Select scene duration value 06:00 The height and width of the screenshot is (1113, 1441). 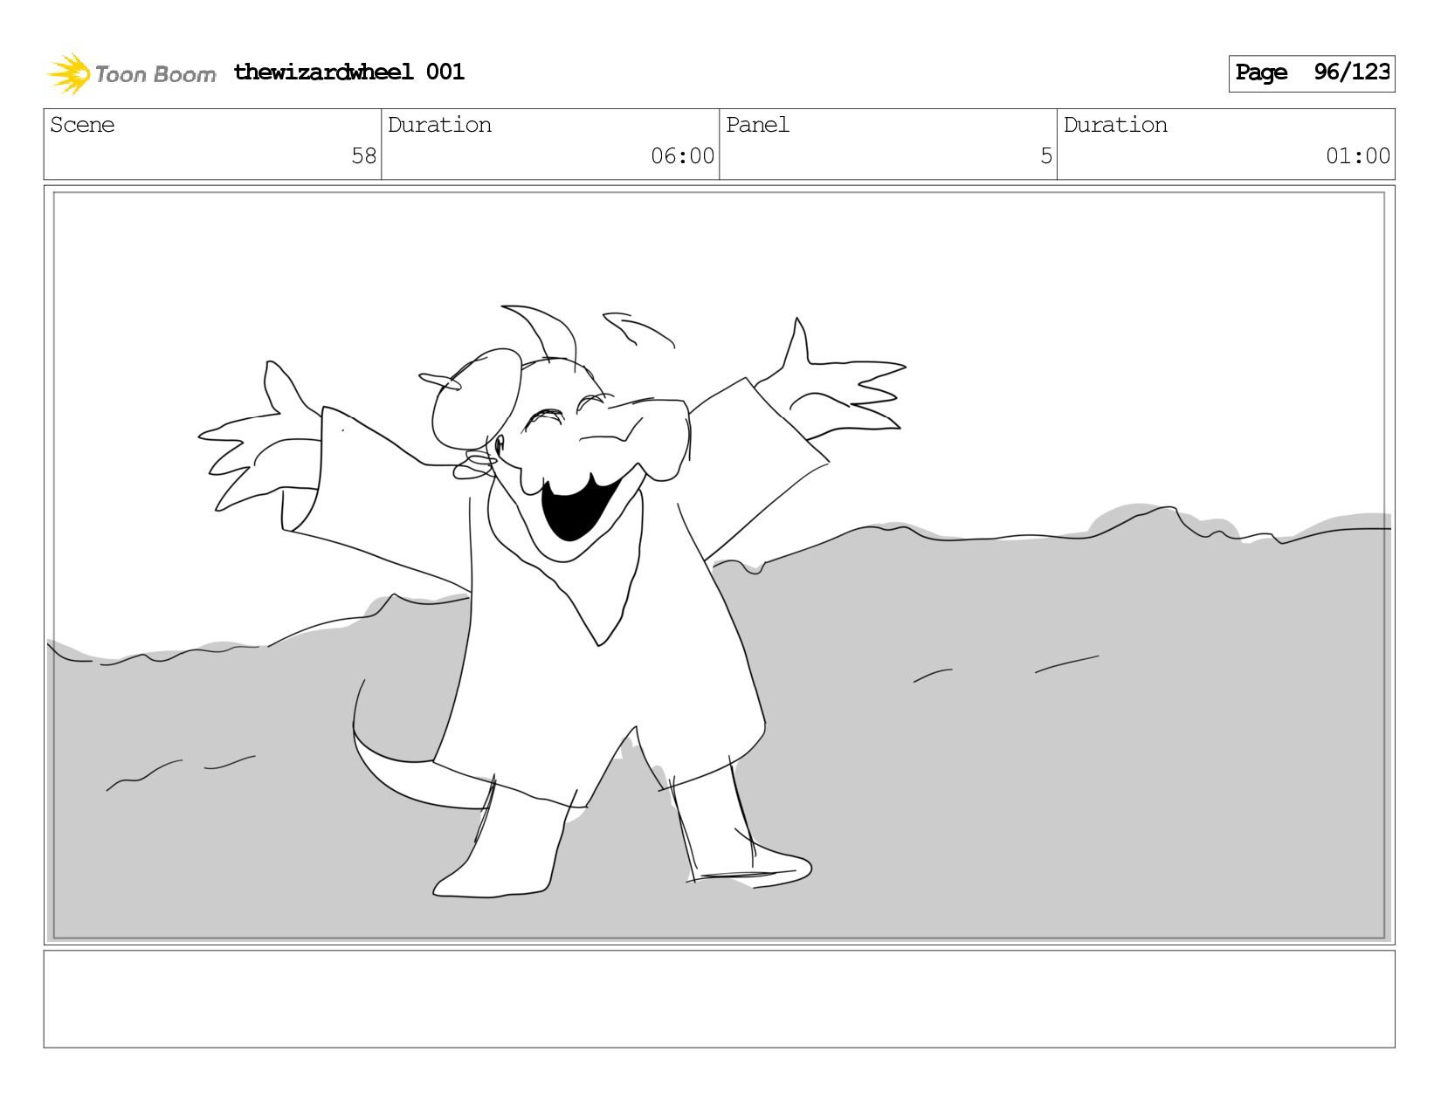[682, 156]
